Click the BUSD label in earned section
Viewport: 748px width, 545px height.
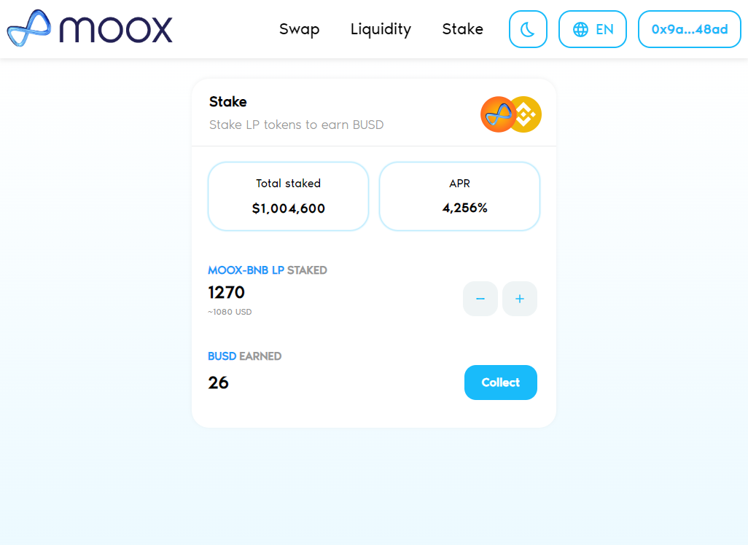(x=222, y=356)
